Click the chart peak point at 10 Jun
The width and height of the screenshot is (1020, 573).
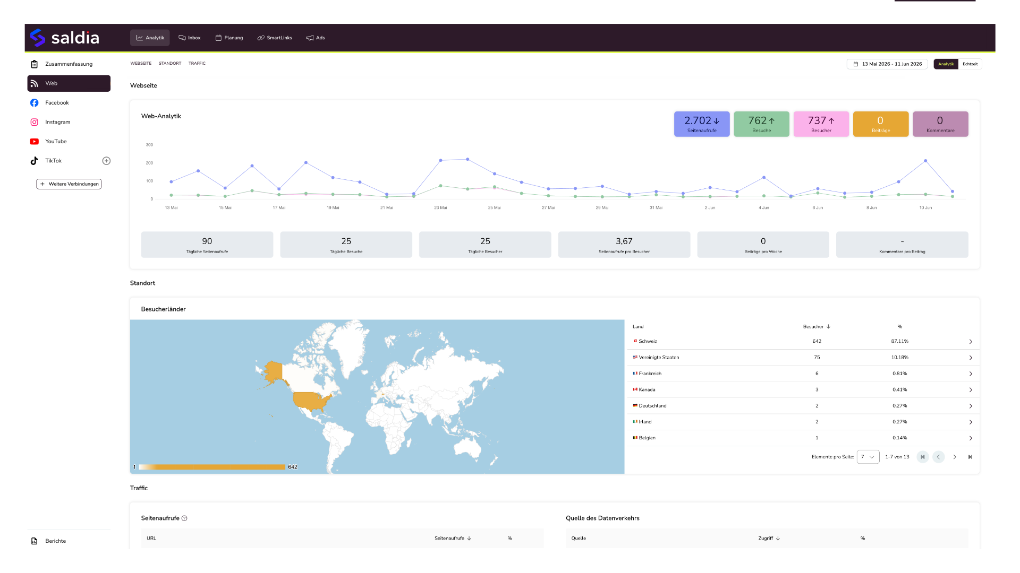tap(925, 161)
